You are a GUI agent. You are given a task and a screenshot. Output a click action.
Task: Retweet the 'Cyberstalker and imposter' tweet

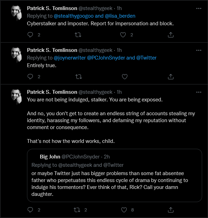pos(78,35)
